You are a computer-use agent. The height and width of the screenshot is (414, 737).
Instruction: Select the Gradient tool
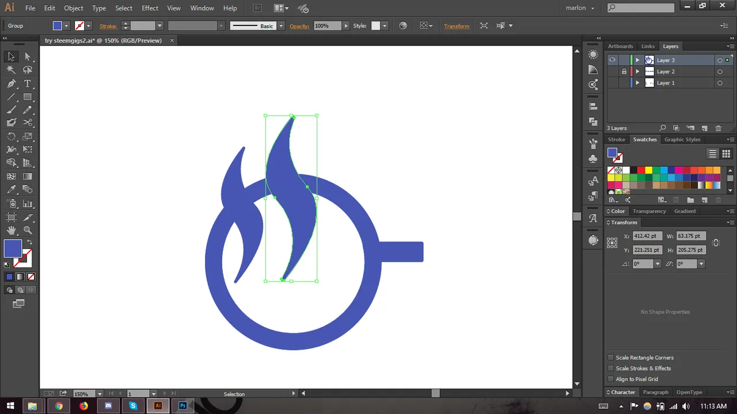28,177
